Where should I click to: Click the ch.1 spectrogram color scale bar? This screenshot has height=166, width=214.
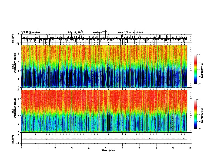pyautogui.click(x=196, y=69)
